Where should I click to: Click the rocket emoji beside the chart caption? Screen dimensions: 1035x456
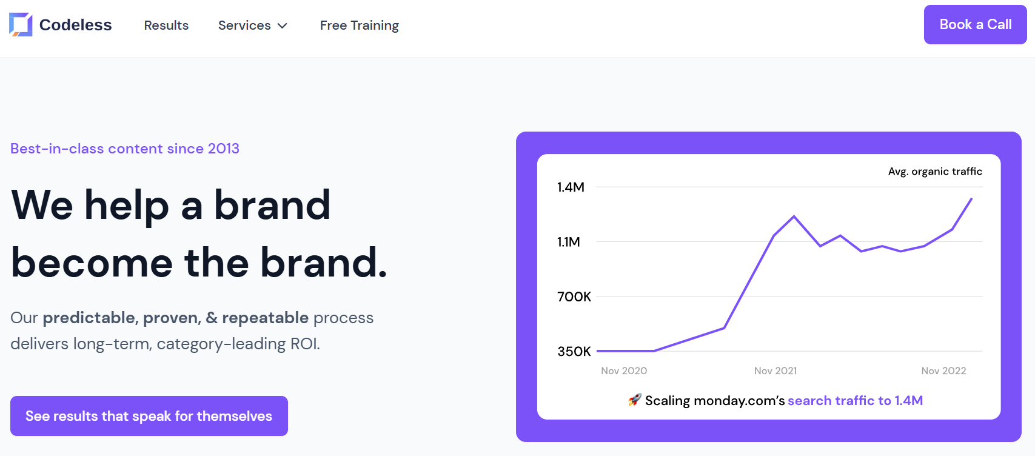634,400
